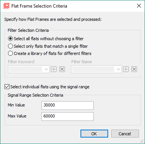Viewport: 145px width, 144px height.
Task: Confirm settings with the OK button
Action: [x=94, y=134]
